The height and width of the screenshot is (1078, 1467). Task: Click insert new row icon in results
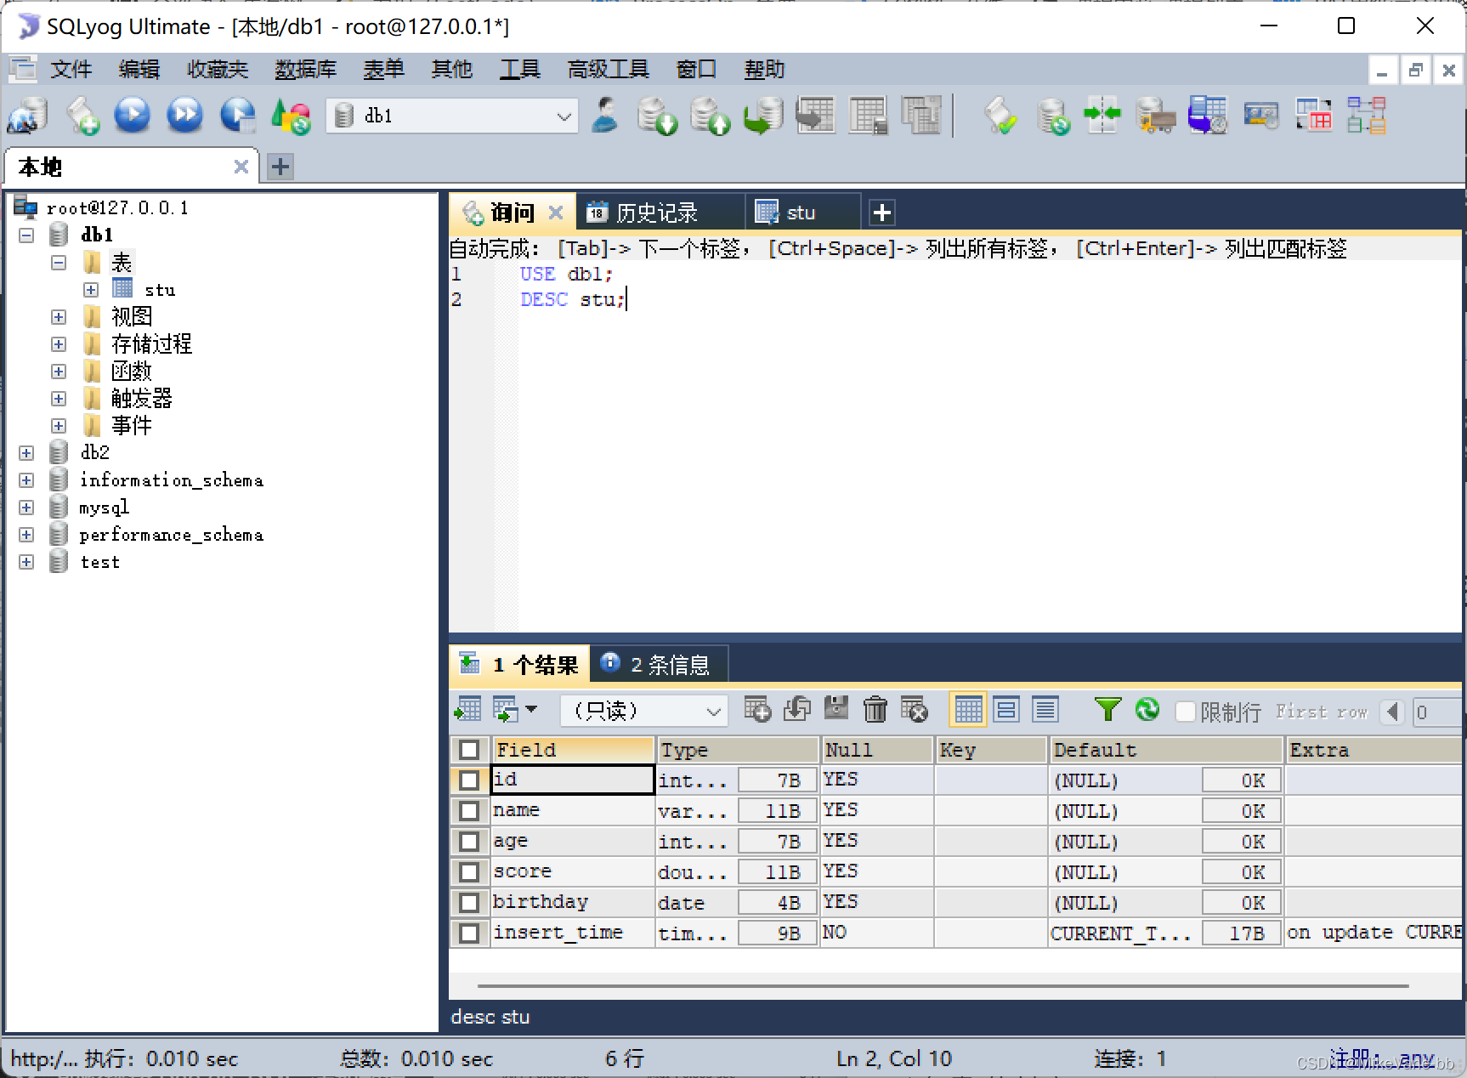pyautogui.click(x=756, y=709)
